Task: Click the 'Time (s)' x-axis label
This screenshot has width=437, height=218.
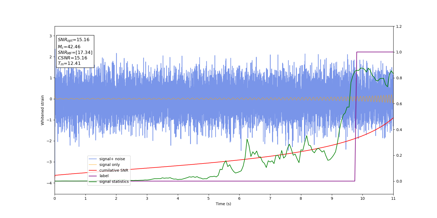Action: point(223,204)
